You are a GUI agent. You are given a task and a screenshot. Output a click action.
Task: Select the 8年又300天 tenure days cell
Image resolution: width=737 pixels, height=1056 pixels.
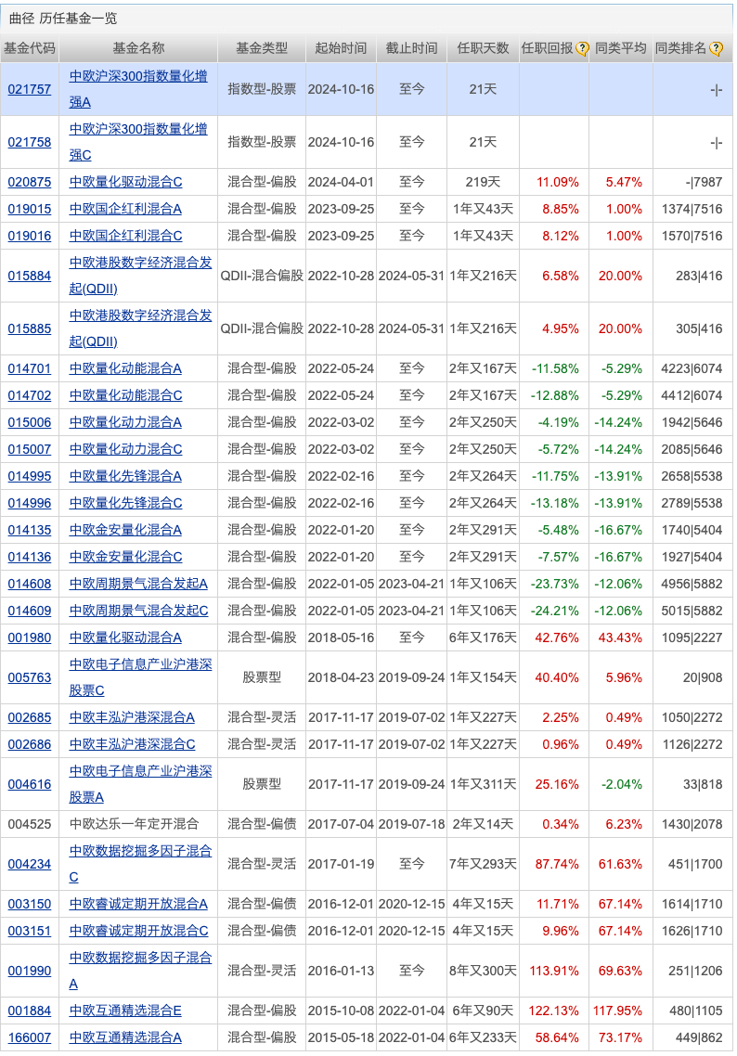[483, 971]
